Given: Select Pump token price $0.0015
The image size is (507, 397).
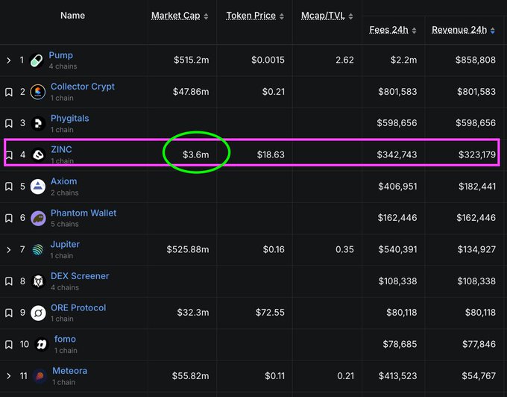Looking at the screenshot, I should click(268, 60).
